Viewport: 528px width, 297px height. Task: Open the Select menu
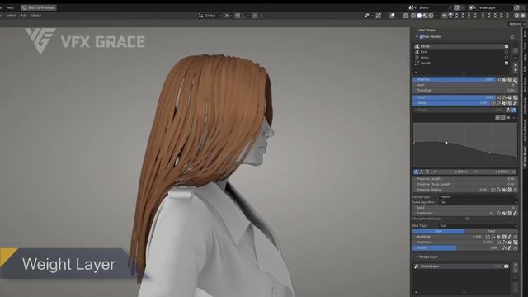pos(11,16)
